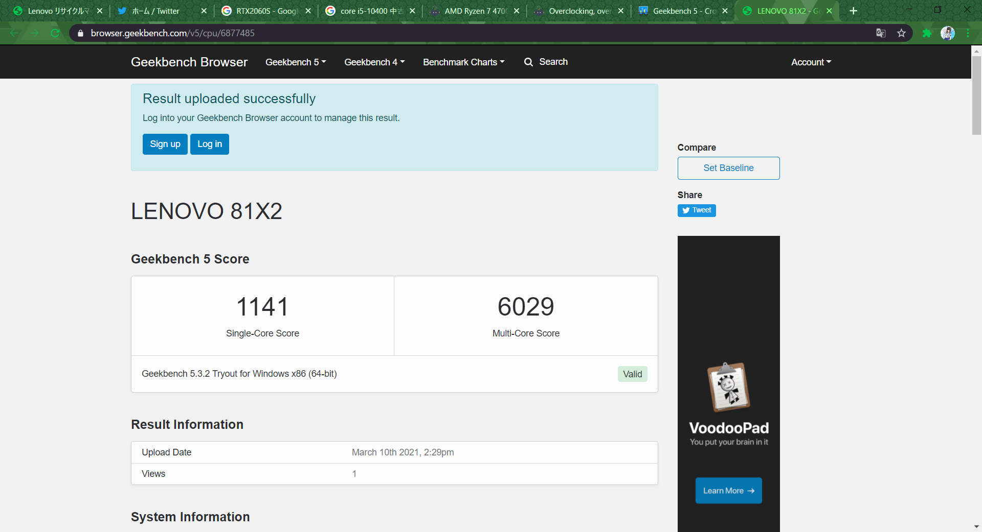Expand the Geekbench 5 dropdown menu
Image resolution: width=982 pixels, height=532 pixels.
click(x=296, y=62)
